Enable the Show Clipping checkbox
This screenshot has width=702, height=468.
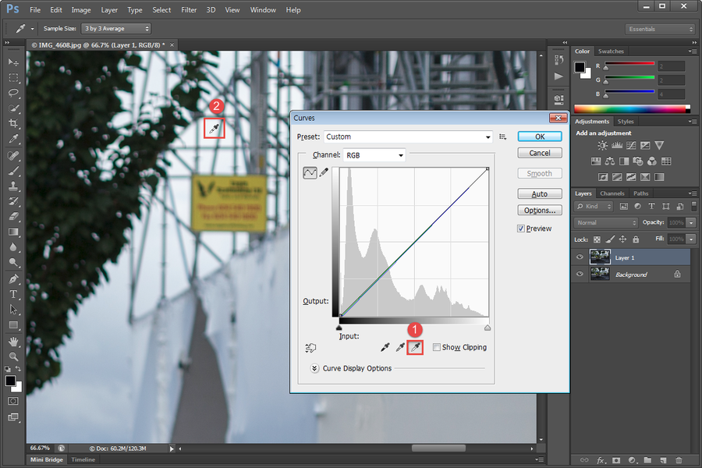point(437,348)
